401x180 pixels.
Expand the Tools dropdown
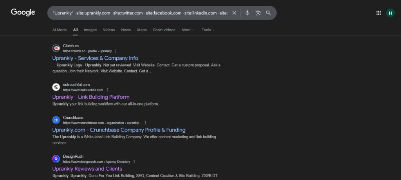coord(208,30)
